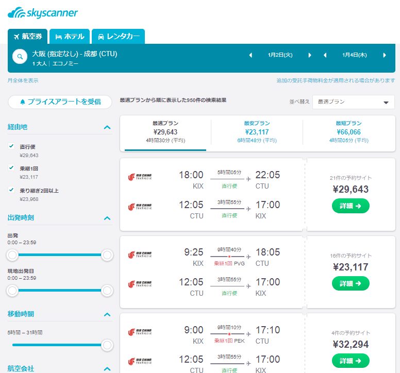This screenshot has width=400, height=373.
Task: Click 18:00 KIX departure time
Action: point(191,175)
